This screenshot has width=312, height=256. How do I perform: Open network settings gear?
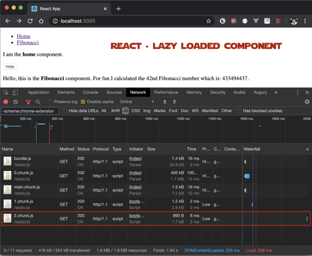tap(307, 102)
